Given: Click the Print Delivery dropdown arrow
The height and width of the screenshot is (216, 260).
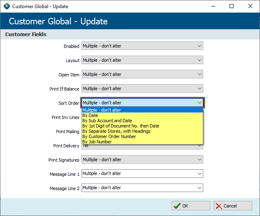Looking at the screenshot, I should [x=200, y=146].
